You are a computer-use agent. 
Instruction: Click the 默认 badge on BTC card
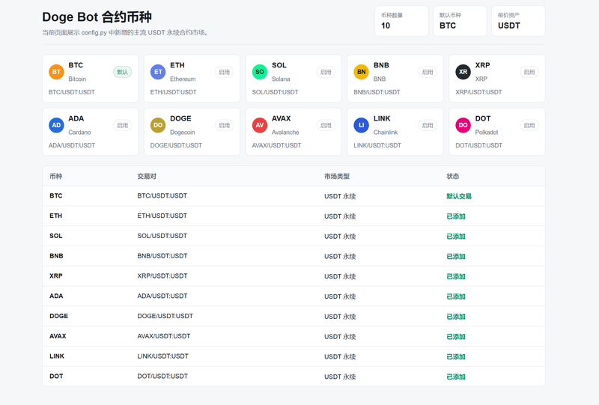tap(122, 72)
